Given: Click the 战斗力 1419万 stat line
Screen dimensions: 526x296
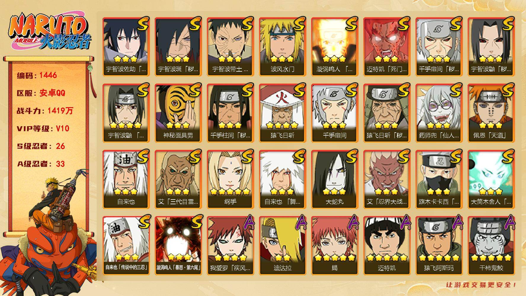Looking at the screenshot, I should click(45, 111).
